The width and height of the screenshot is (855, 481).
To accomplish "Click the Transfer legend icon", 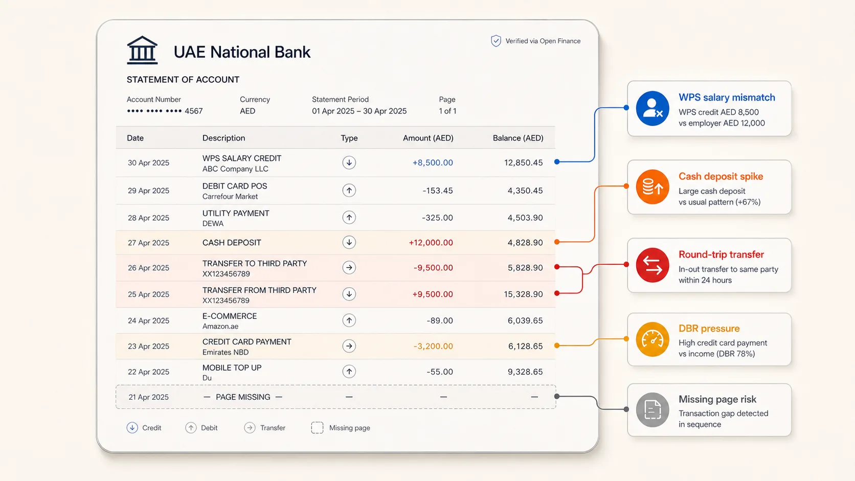I will pyautogui.click(x=250, y=428).
